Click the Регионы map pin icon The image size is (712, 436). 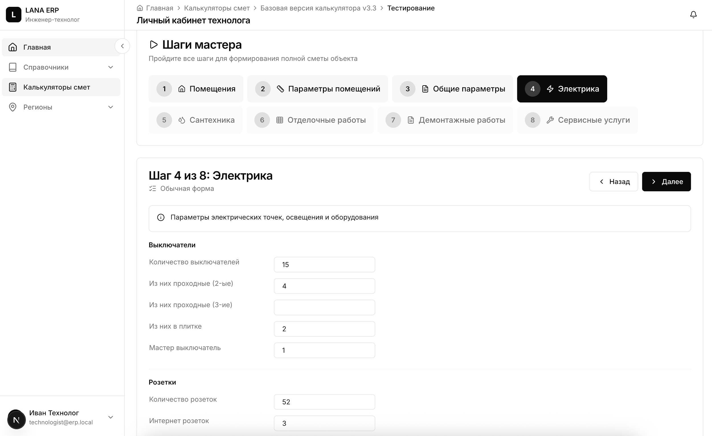click(x=13, y=107)
